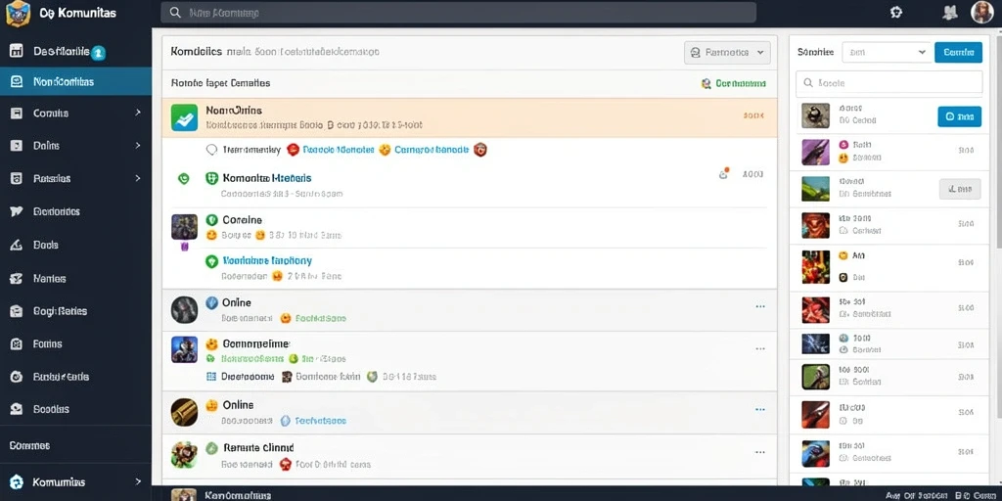Open three-dot menu on second Online row
The image size is (1002, 501).
coord(760,410)
